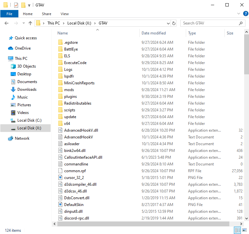Click the magnifier search icon

[241, 23]
